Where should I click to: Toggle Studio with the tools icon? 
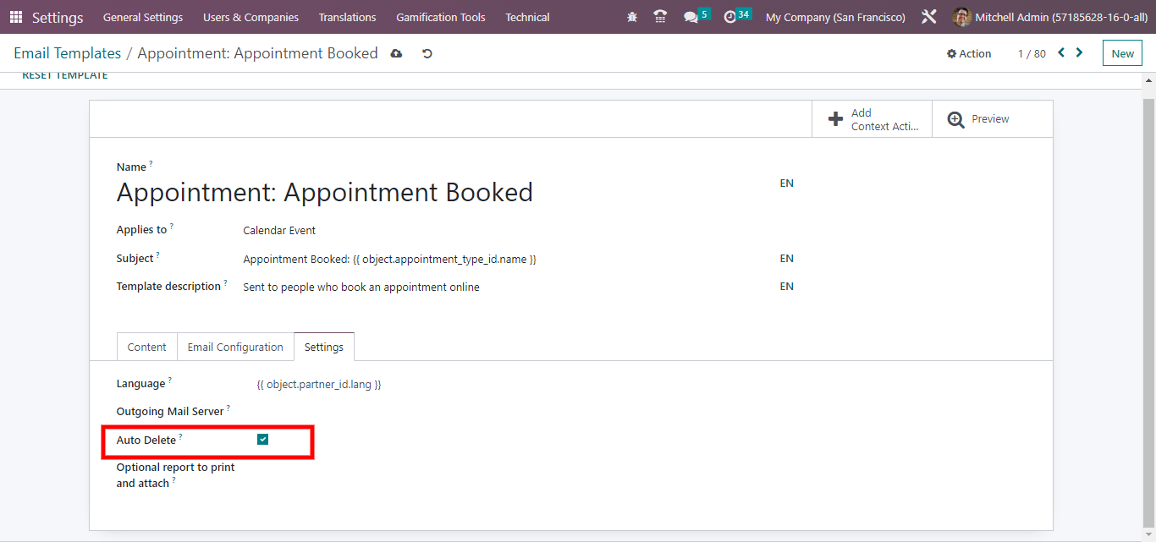click(x=928, y=17)
